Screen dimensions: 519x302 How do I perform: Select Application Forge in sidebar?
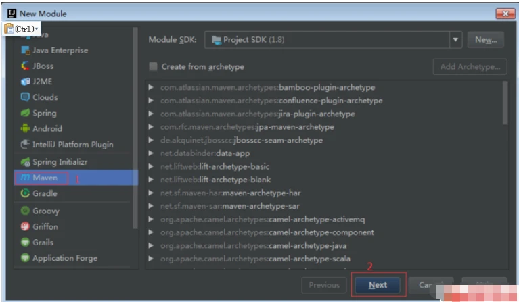coord(64,258)
